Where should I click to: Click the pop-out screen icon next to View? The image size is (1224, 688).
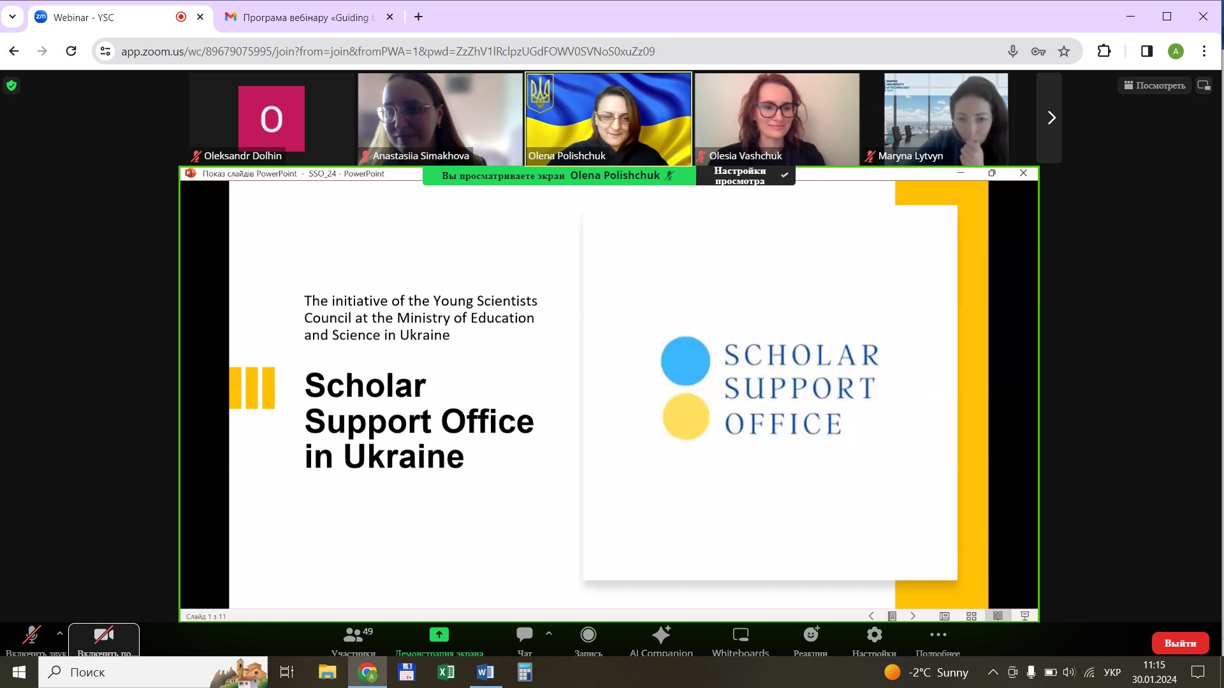[x=1204, y=85]
